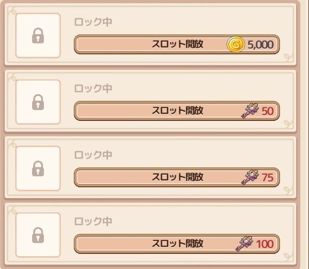Click the key icon beside 100
The image size is (309, 269).
(244, 244)
